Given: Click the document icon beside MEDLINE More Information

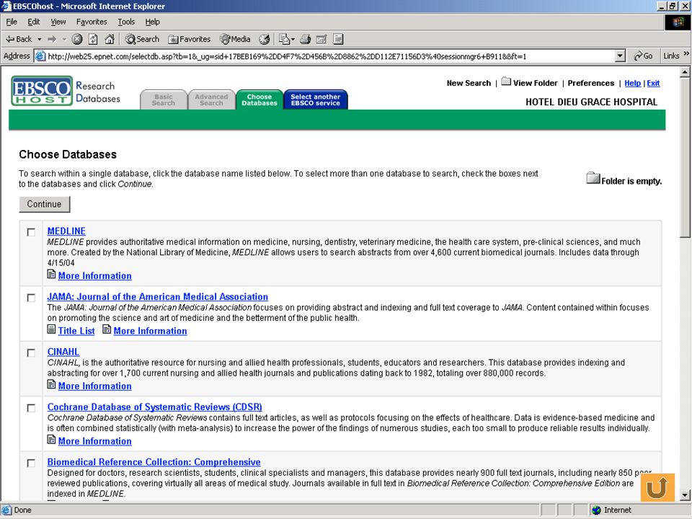Looking at the screenshot, I should [52, 275].
